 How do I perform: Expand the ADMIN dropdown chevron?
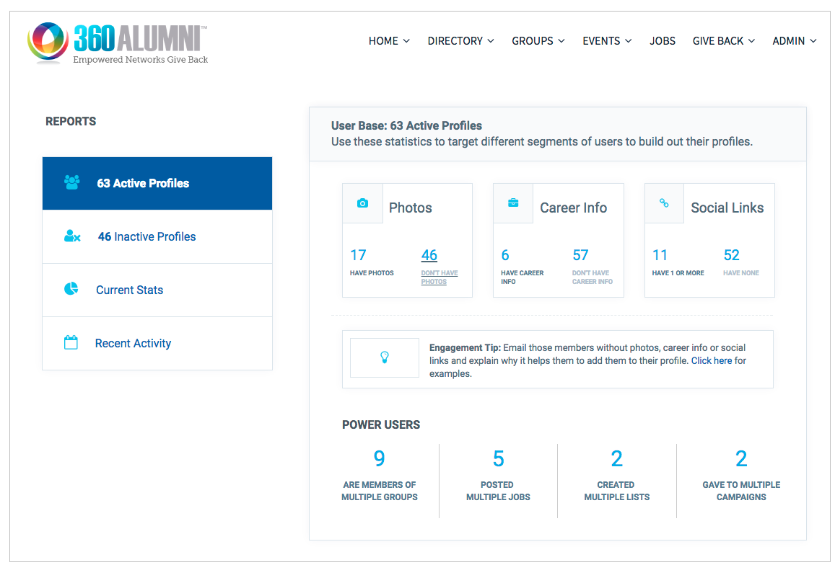(813, 41)
